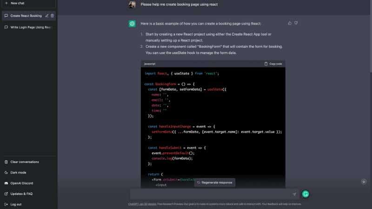Copy code from the javascript code block
The height and width of the screenshot is (209, 372).
[273, 64]
